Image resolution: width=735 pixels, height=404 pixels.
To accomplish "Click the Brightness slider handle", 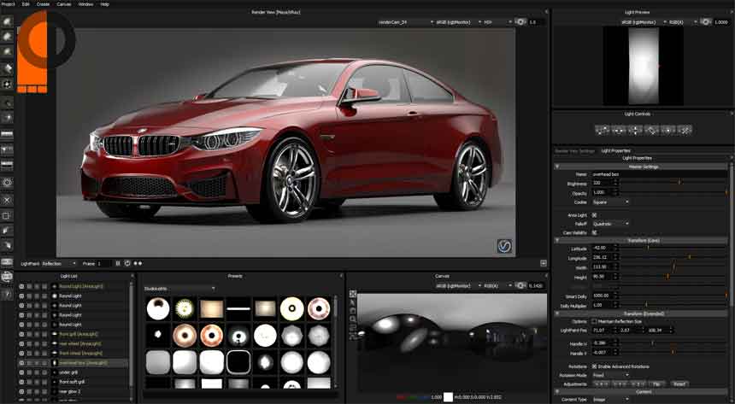I will pos(679,182).
